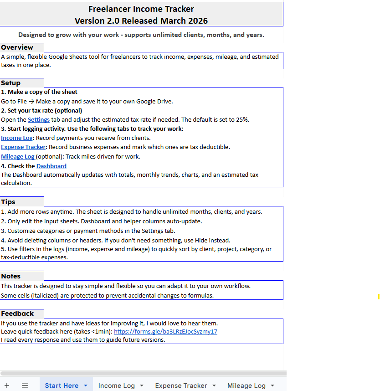Follow the Income Log hyperlink
This screenshot has width=380, height=391.
pyautogui.click(x=17, y=138)
